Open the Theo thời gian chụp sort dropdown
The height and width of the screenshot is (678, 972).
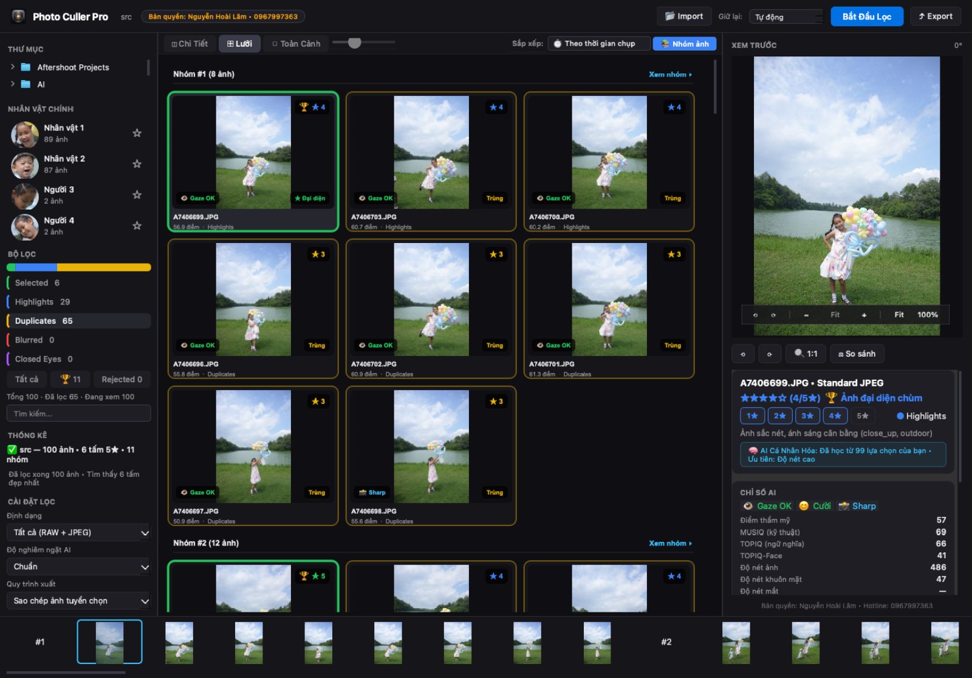(x=599, y=44)
